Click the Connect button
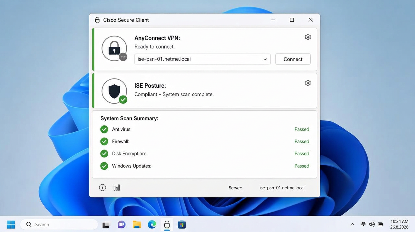 (x=293, y=59)
